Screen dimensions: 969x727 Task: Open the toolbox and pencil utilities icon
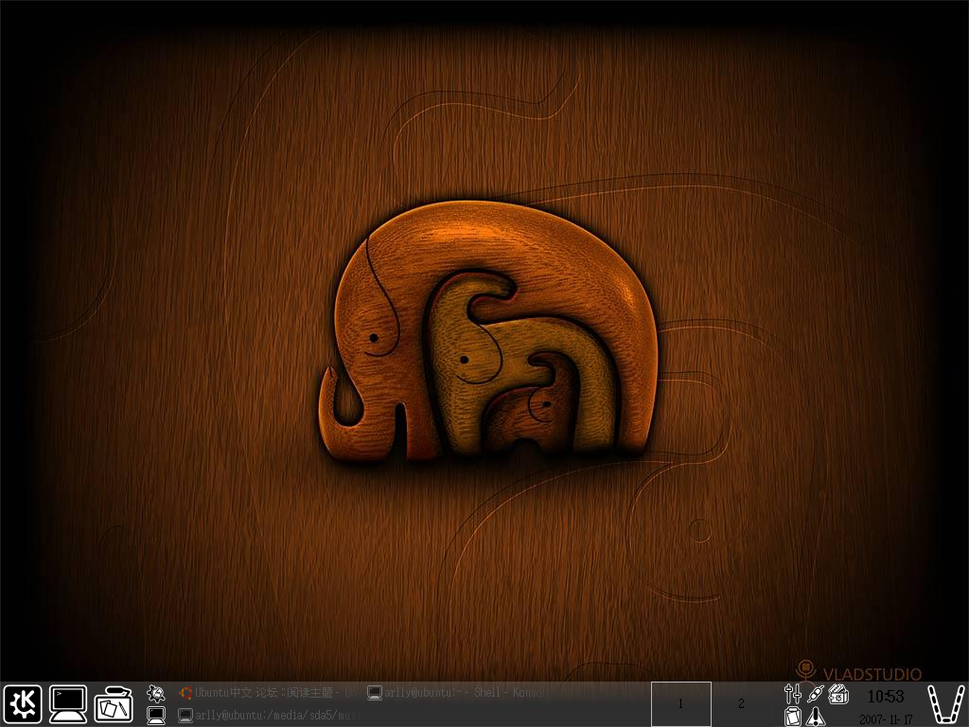tap(114, 704)
